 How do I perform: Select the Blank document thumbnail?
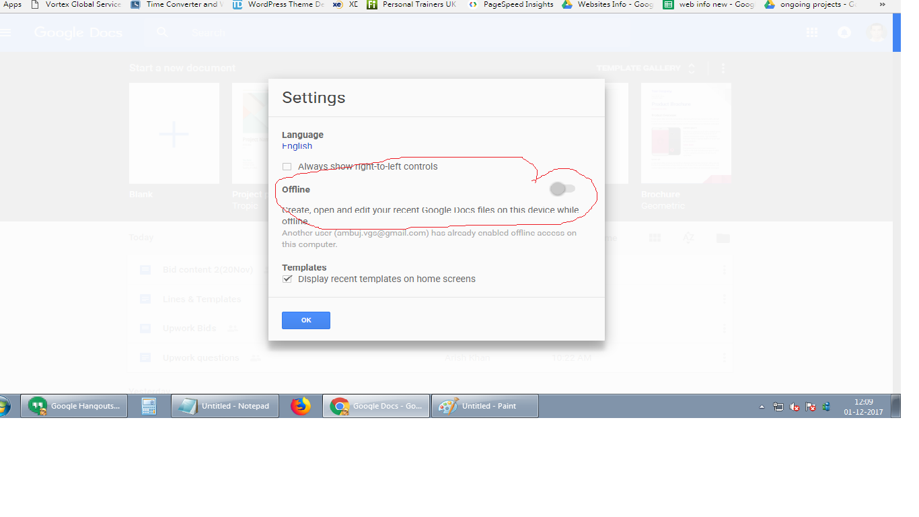coord(174,133)
